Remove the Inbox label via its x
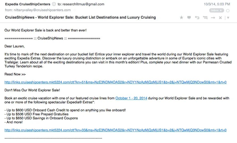This screenshot has height=143, width=237. pyautogui.click(x=221, y=10)
